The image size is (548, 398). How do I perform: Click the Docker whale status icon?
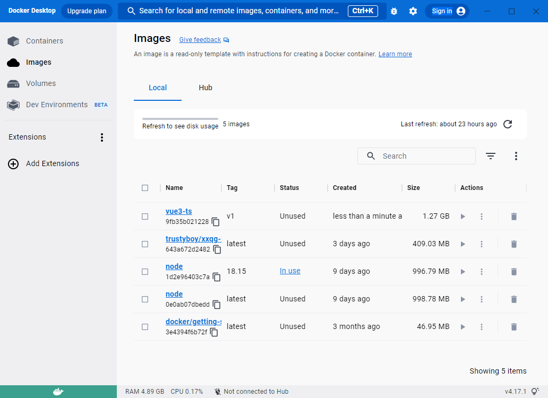pyautogui.click(x=58, y=392)
